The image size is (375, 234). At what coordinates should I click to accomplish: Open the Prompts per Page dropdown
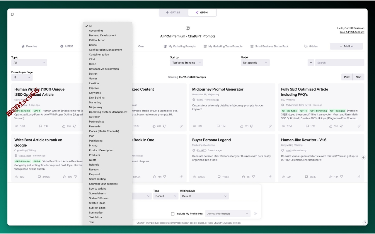click(x=22, y=77)
